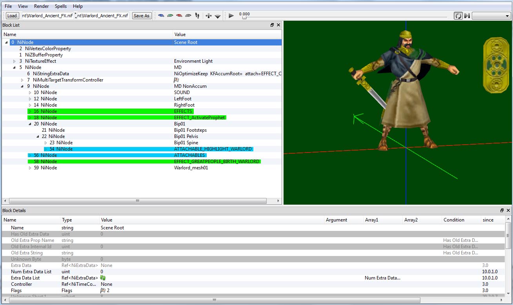Click the Argument column header

(x=344, y=220)
